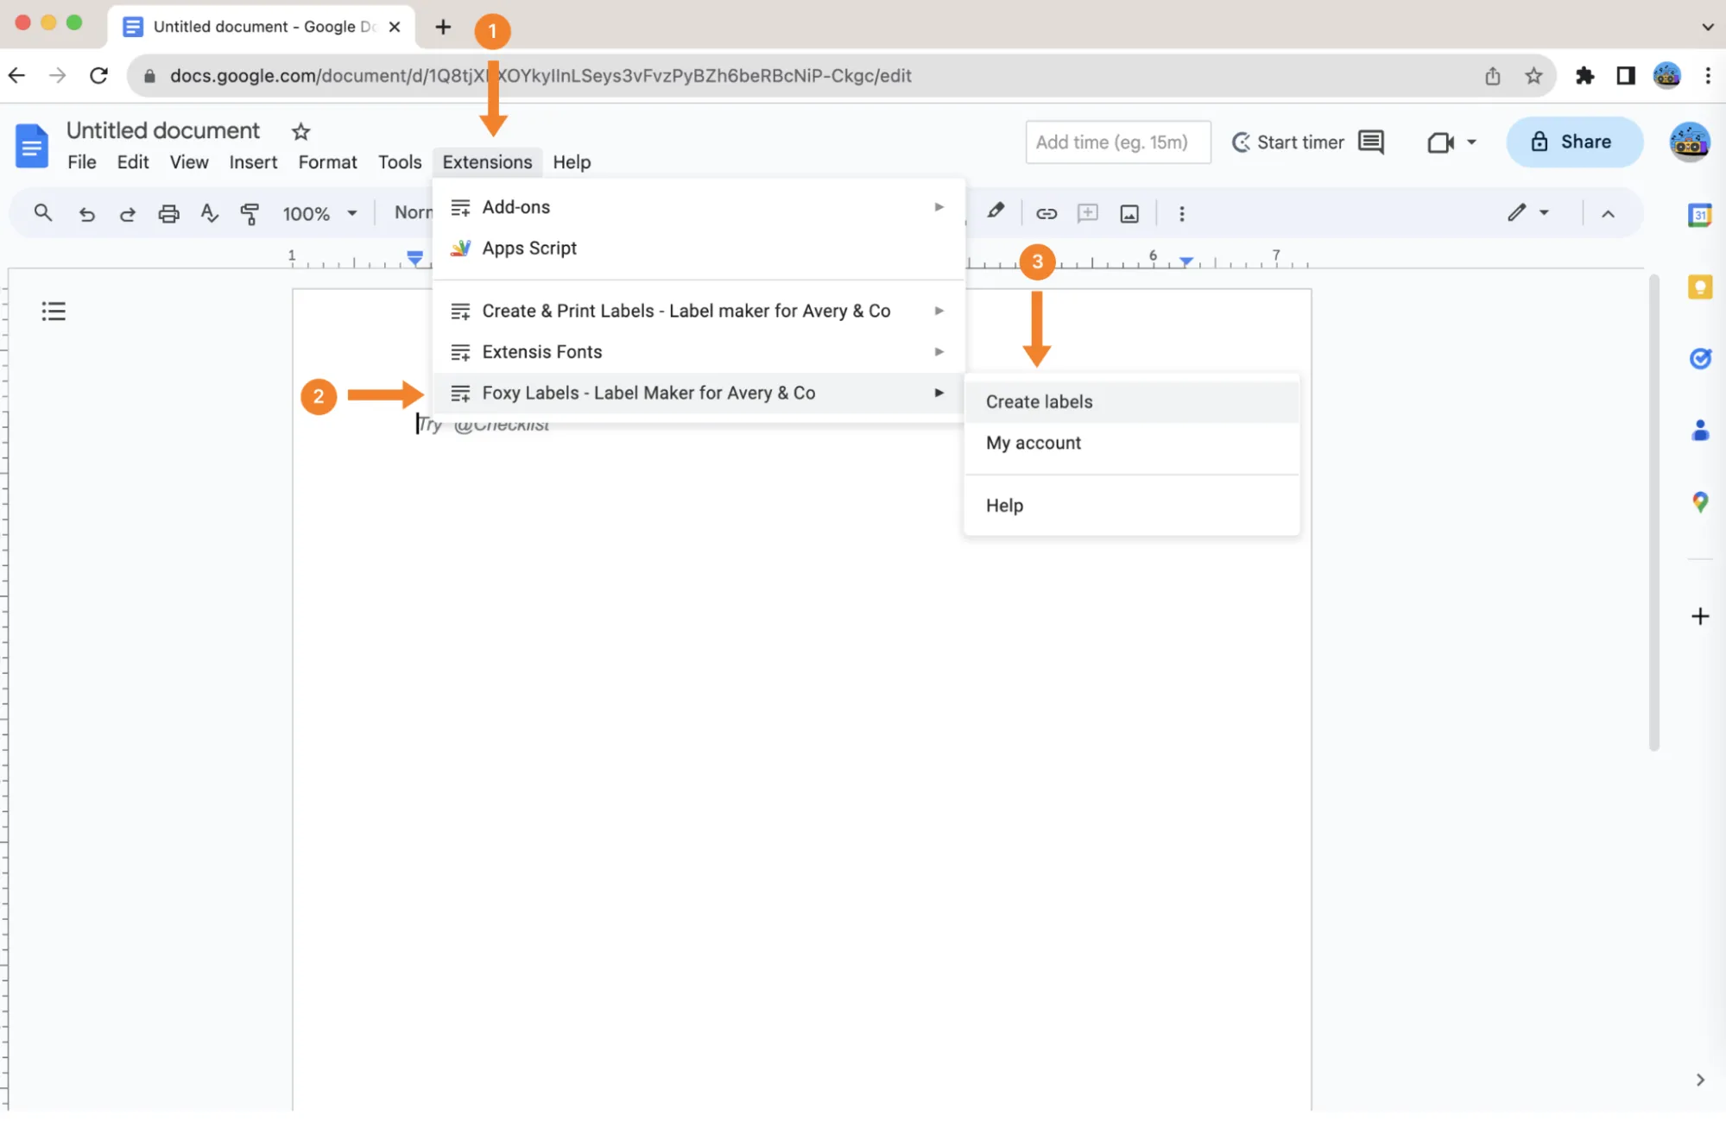Redo the last action

pos(127,213)
